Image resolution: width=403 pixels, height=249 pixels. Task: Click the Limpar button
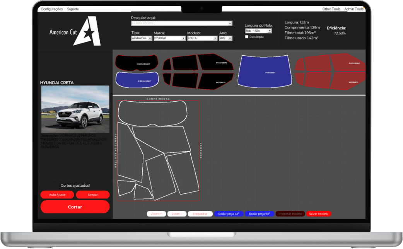tap(92, 195)
